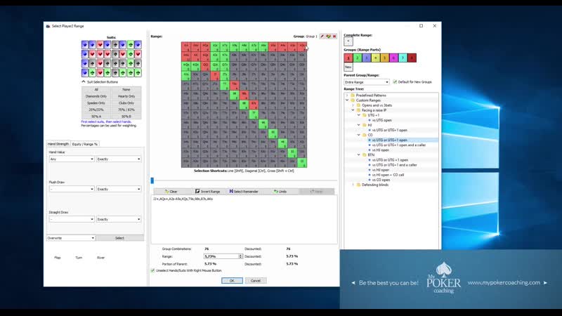
Task: Click the 50% A weighting button
Action: [x=96, y=117]
